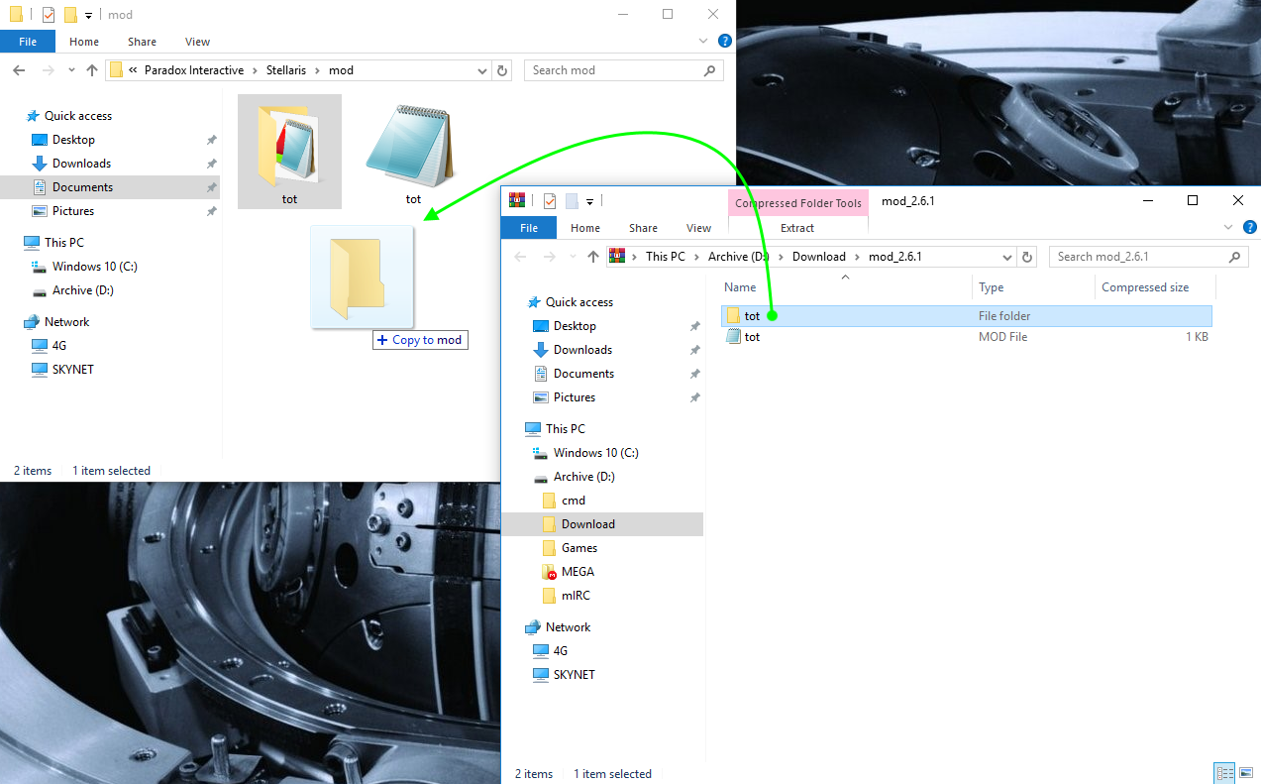Image resolution: width=1261 pixels, height=784 pixels.
Task: Click Properties icon in mod quick access toolbar
Action: click(48, 15)
